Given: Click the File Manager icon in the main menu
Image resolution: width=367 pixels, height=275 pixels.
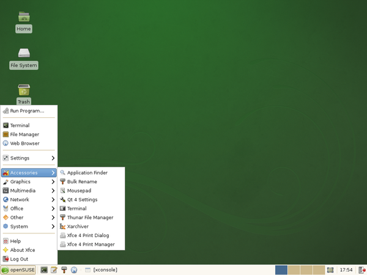Looking at the screenshot, I should (6, 134).
